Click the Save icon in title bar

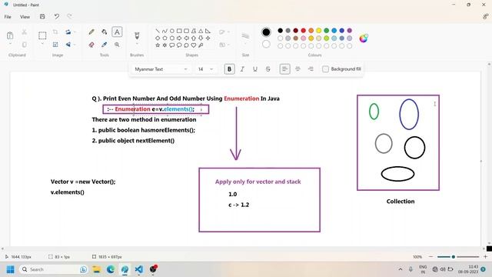point(42,16)
